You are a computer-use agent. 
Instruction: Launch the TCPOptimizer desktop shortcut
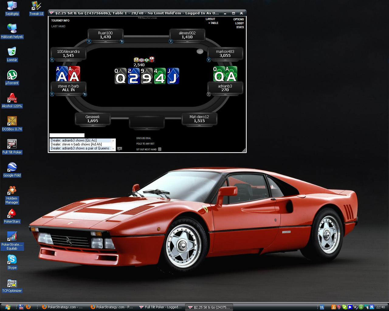tap(12, 285)
